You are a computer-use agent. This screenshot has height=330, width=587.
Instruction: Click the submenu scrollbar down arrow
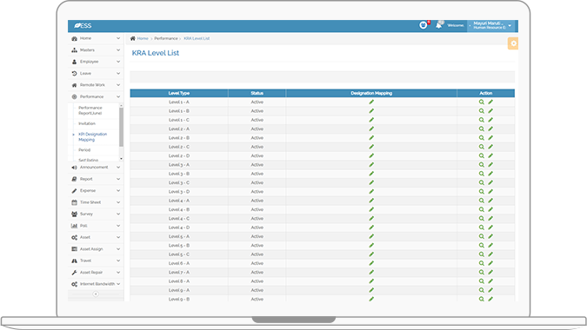[x=121, y=159]
